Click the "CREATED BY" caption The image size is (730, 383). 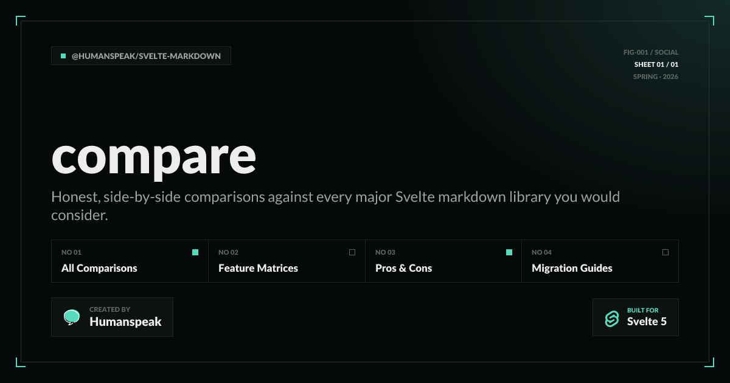point(110,309)
